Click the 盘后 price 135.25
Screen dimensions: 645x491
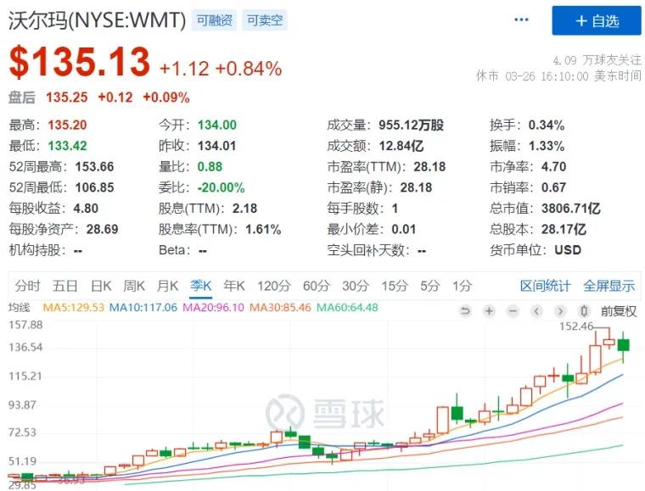[x=67, y=98]
